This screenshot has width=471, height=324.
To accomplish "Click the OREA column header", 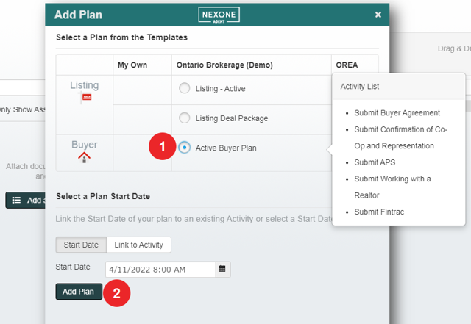I will click(346, 65).
